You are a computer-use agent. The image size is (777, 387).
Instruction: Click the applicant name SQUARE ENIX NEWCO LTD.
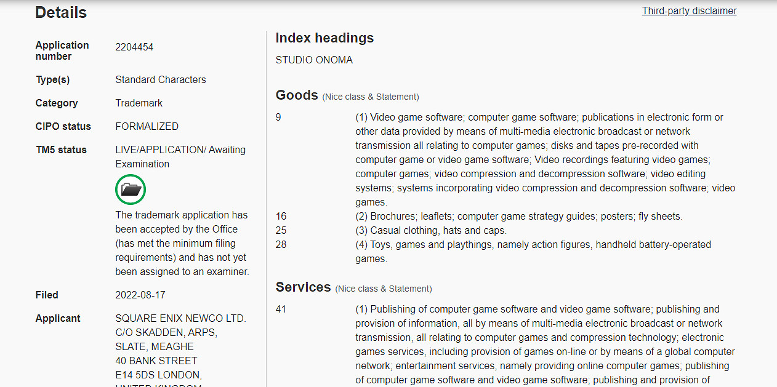pyautogui.click(x=180, y=318)
